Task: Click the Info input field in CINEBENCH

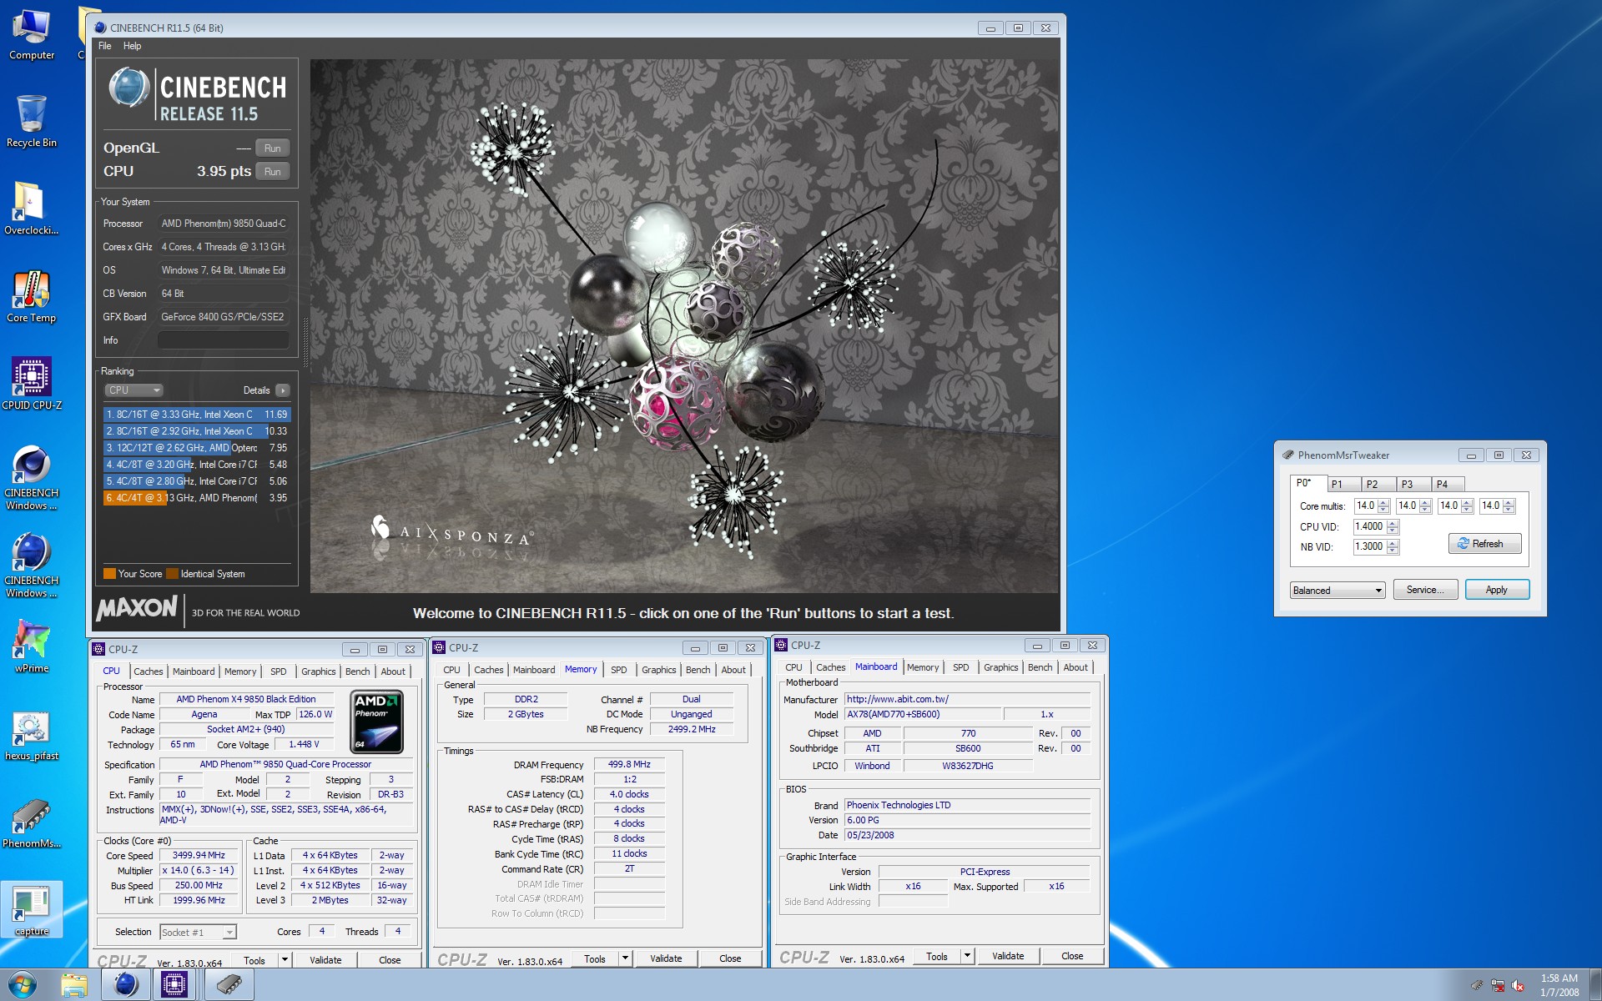Action: click(223, 340)
